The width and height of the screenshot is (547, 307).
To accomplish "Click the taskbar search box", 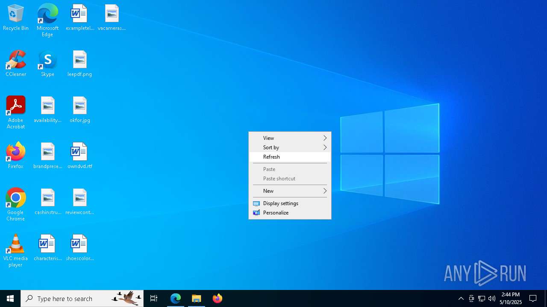I will (x=82, y=298).
